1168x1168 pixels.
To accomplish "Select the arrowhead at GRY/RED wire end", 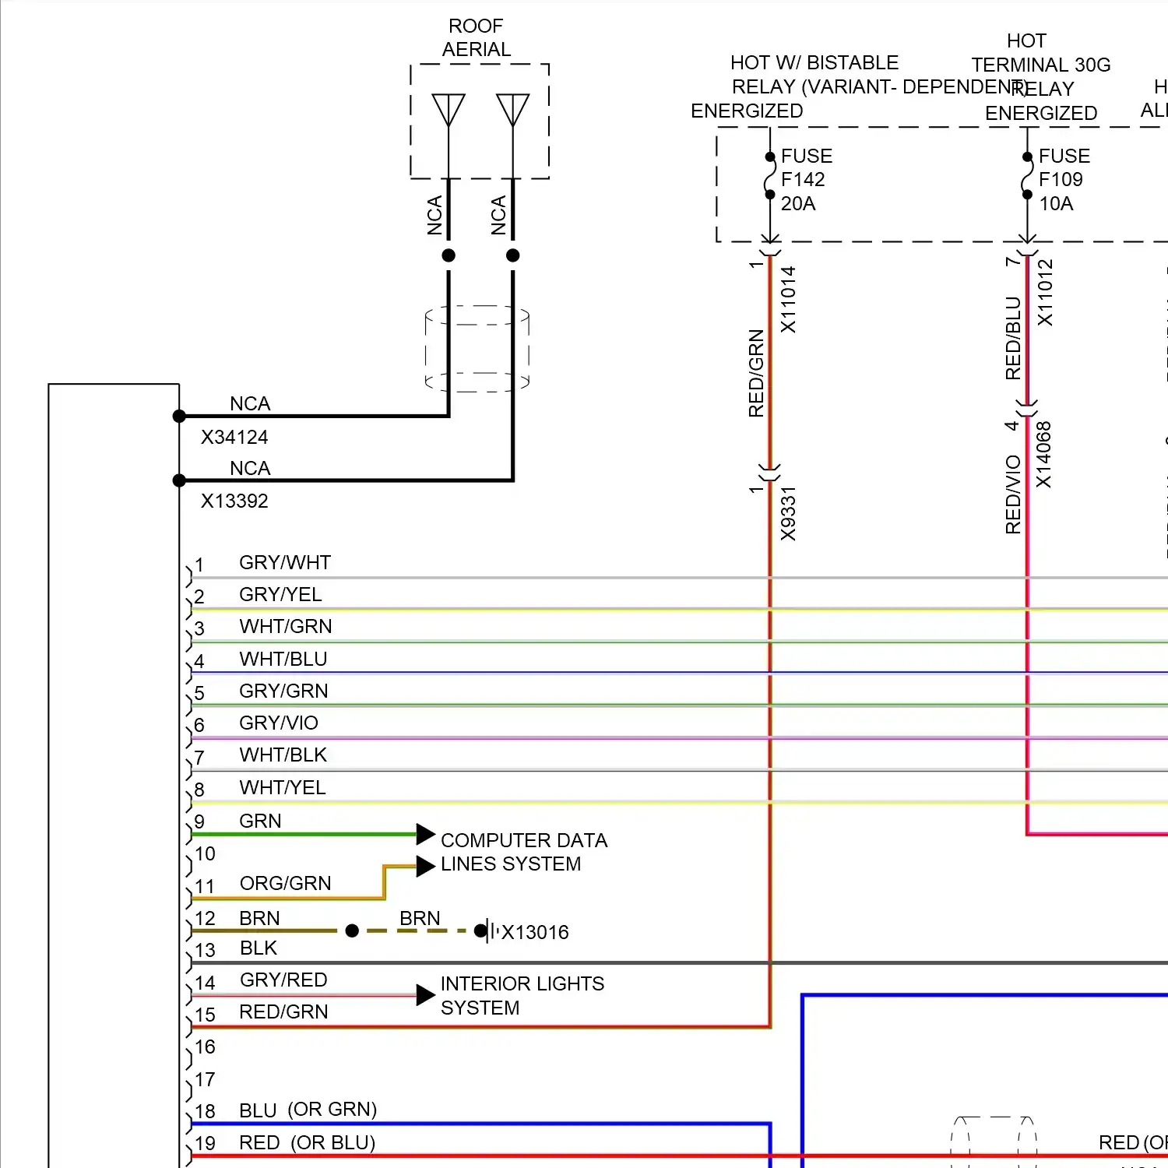I will [425, 995].
